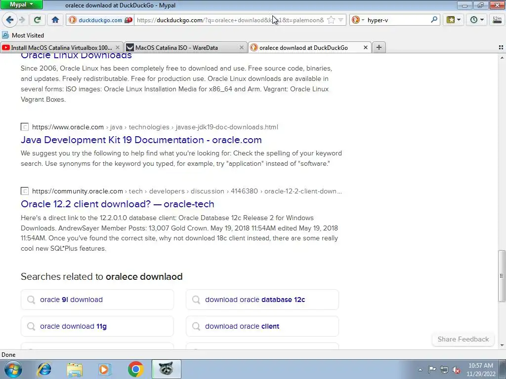Image resolution: width=506 pixels, height=379 pixels.
Task: Open Windows Explorer folder in taskbar
Action: pyautogui.click(x=75, y=369)
